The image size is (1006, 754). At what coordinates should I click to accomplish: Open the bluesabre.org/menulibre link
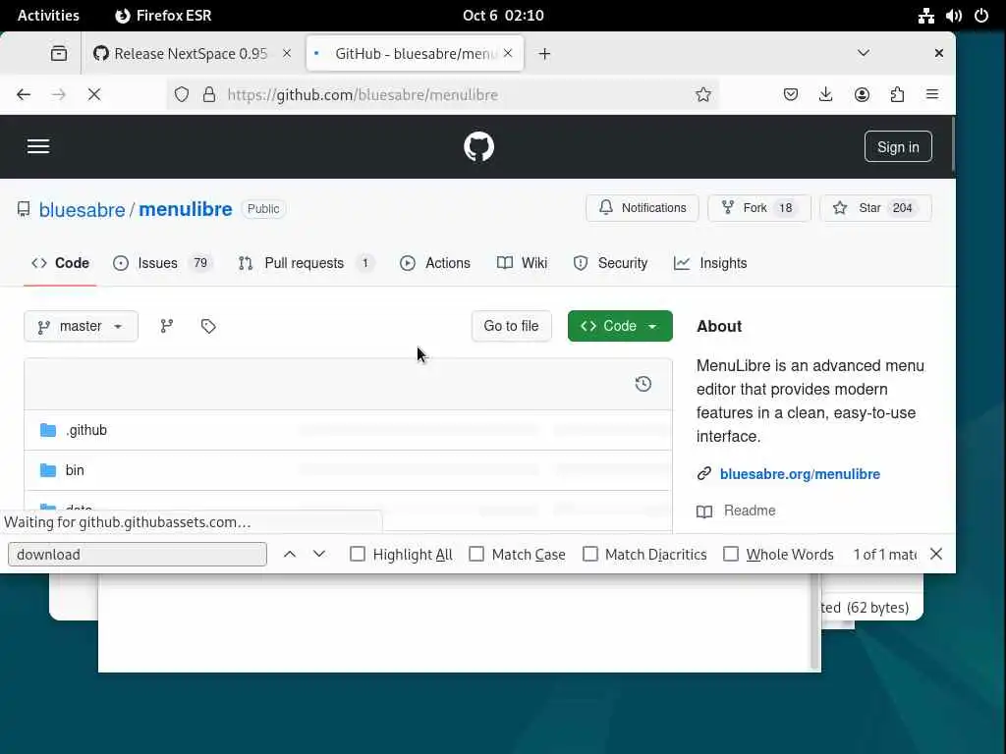coord(800,474)
